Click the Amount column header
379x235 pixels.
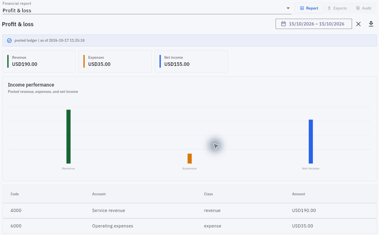[x=299, y=194]
